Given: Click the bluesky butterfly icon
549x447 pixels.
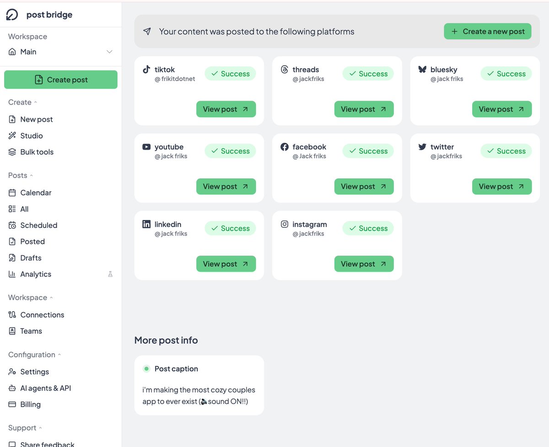Looking at the screenshot, I should [x=422, y=70].
